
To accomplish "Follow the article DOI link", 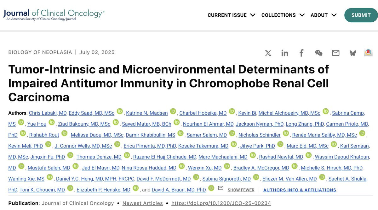I will pos(221,203).
